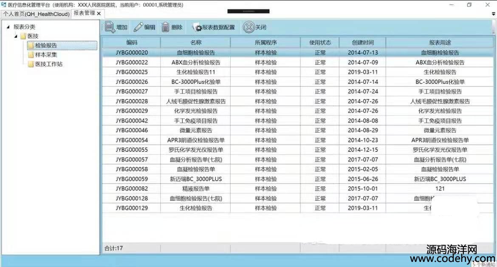Select row JYBG000128
Image resolution: width=497 pixels, height=267 pixels.
pyautogui.click(x=298, y=198)
